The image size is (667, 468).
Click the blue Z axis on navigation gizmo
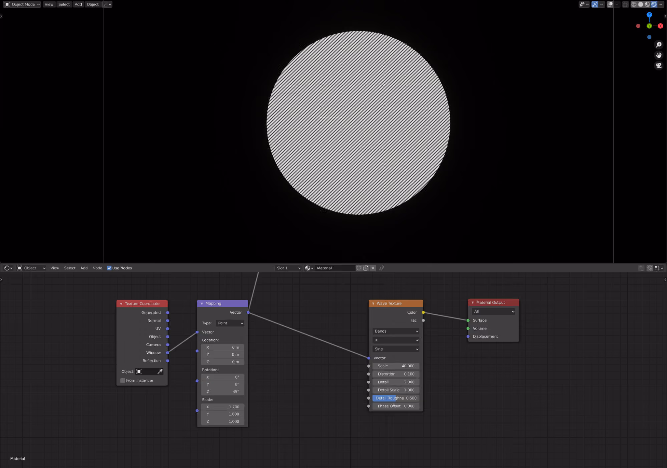tap(649, 15)
